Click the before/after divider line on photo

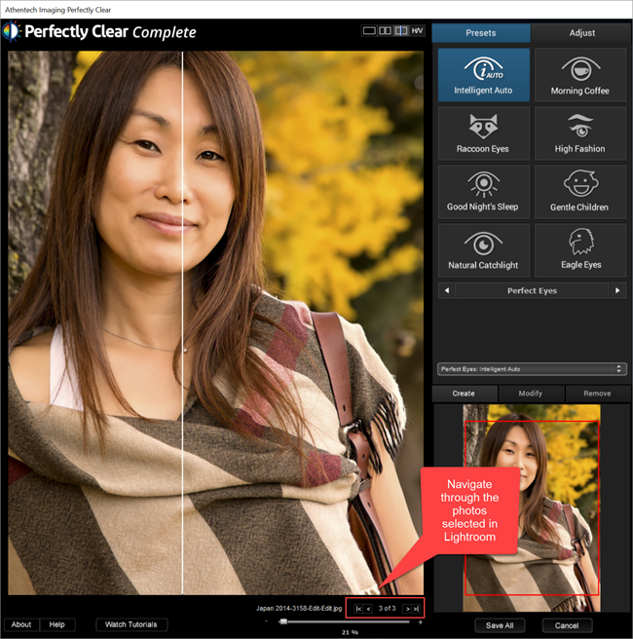[182, 322]
